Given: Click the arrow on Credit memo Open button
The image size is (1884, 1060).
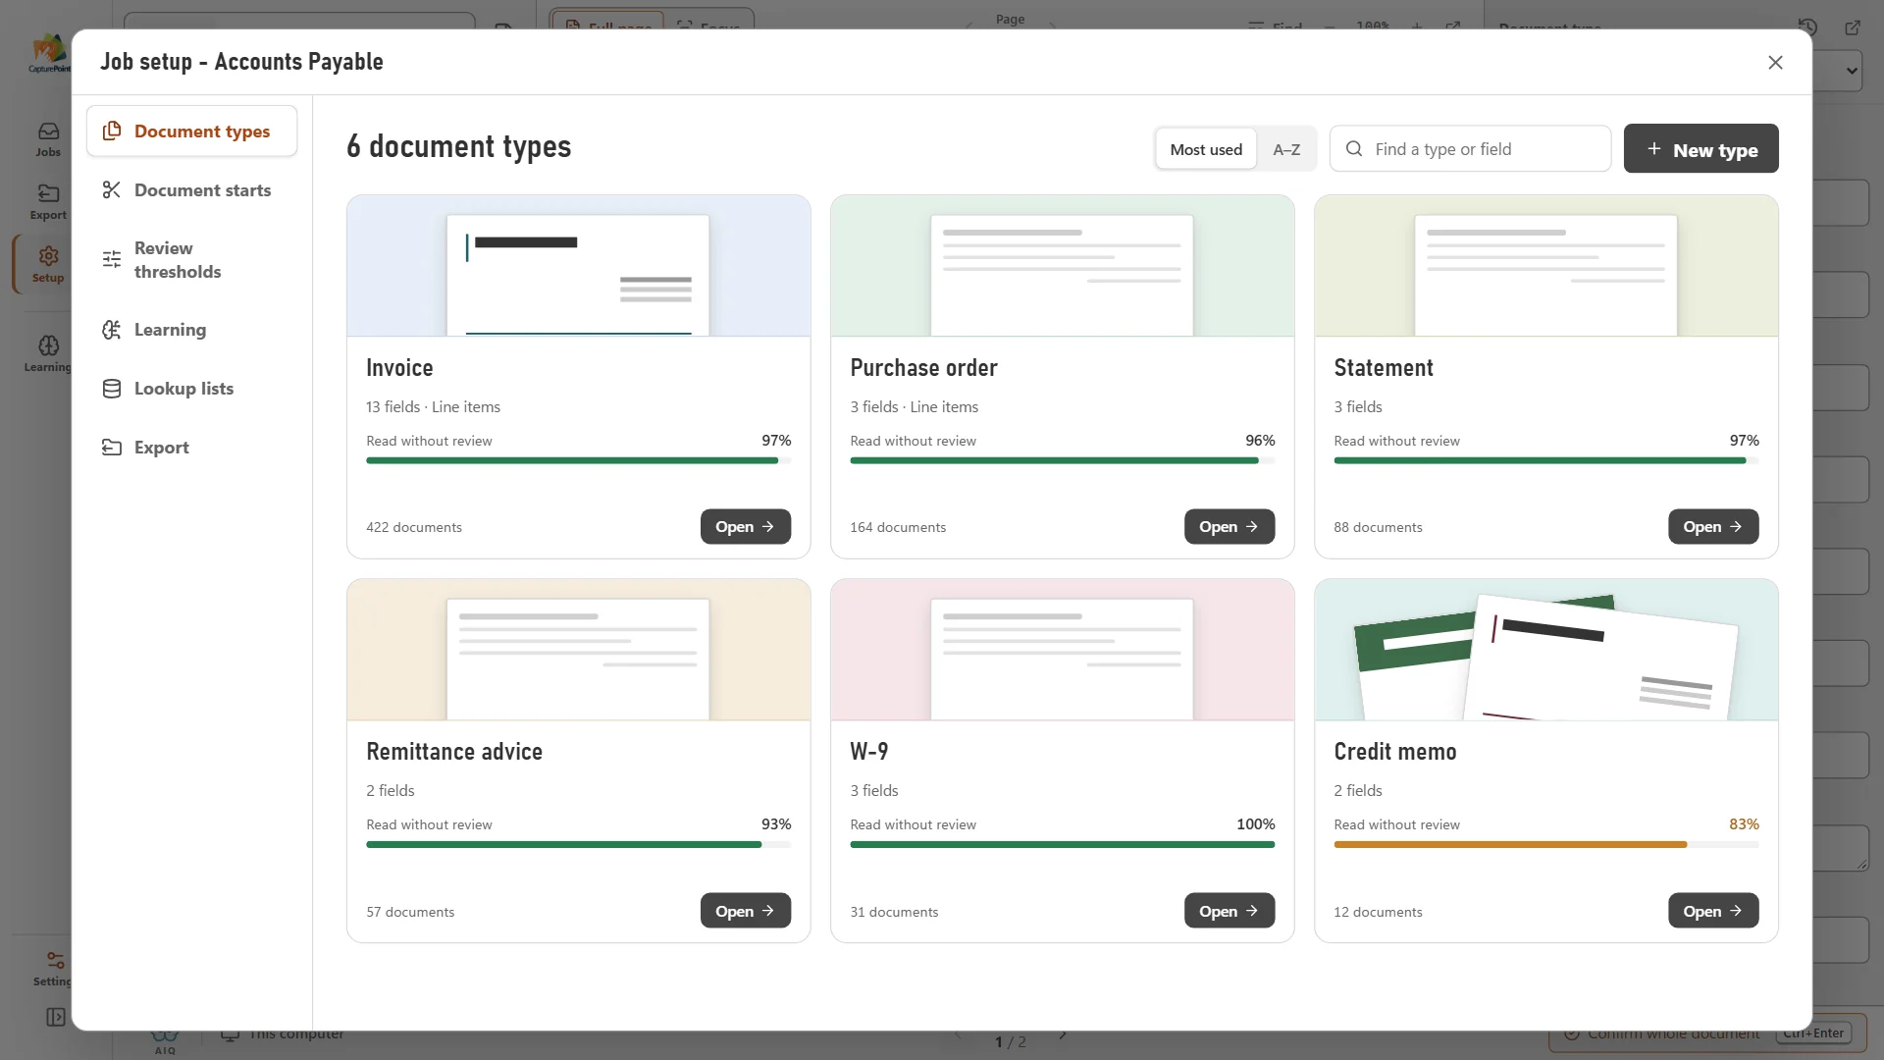Looking at the screenshot, I should [1736, 910].
